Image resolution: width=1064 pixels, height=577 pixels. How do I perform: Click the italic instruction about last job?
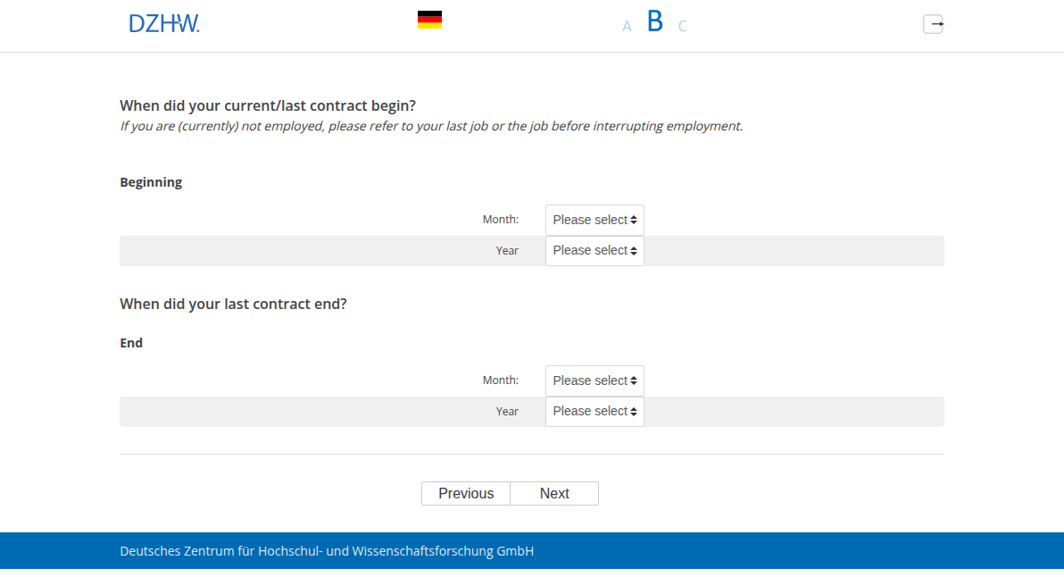[x=431, y=126]
